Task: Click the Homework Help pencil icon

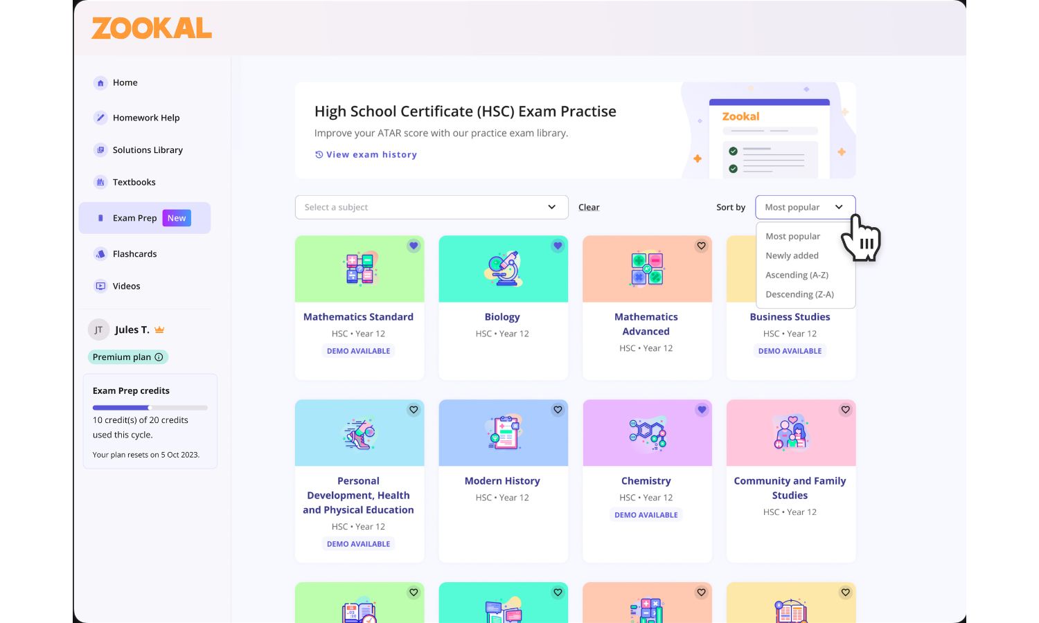Action: (x=100, y=118)
